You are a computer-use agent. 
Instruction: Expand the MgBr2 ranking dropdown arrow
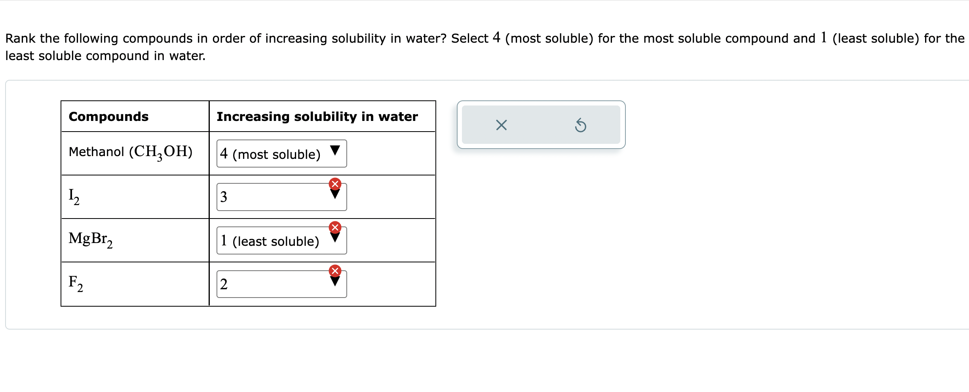click(335, 238)
